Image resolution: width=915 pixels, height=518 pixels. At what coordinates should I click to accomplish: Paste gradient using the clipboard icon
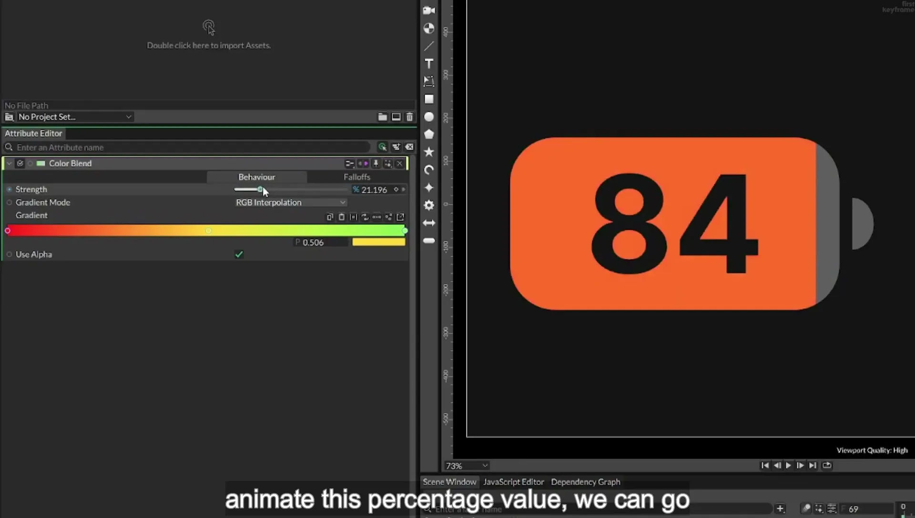(341, 217)
